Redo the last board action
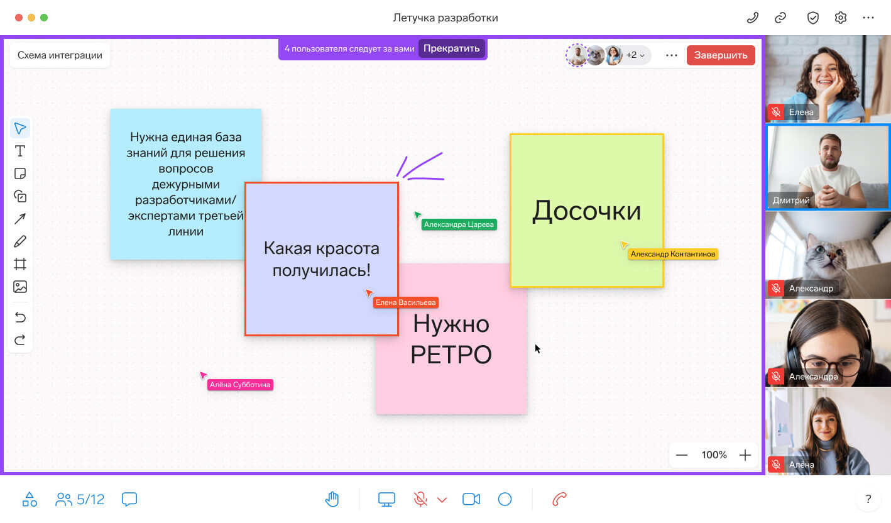891x523 pixels. [20, 340]
